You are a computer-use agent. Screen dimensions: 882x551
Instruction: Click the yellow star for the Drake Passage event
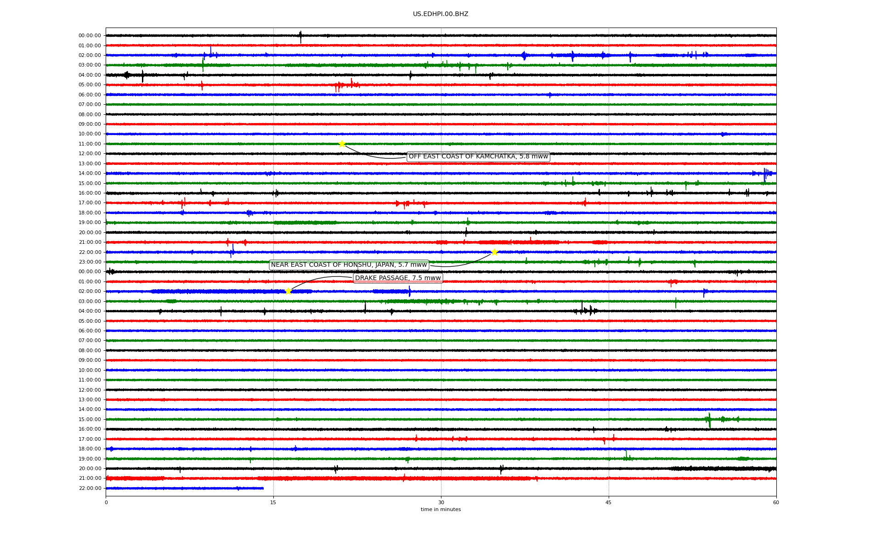coord(288,291)
